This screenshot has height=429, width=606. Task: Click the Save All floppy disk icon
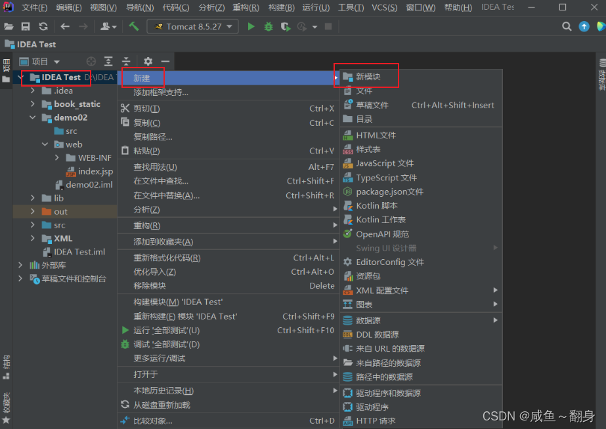(x=26, y=27)
